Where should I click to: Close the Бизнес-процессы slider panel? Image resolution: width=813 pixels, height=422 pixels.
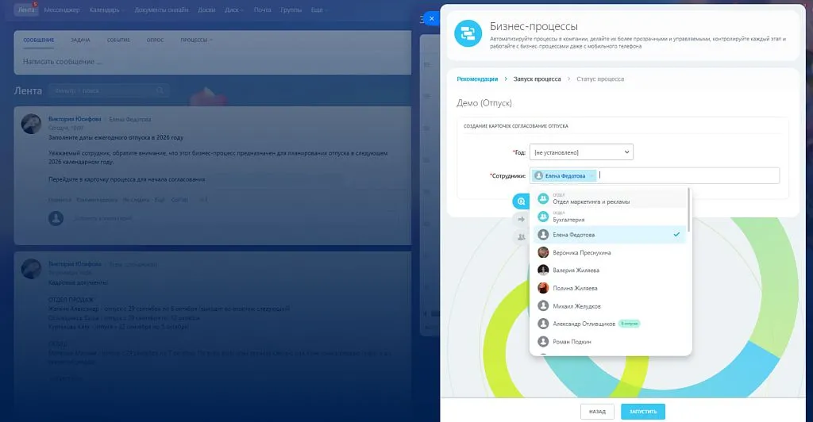coord(431,18)
